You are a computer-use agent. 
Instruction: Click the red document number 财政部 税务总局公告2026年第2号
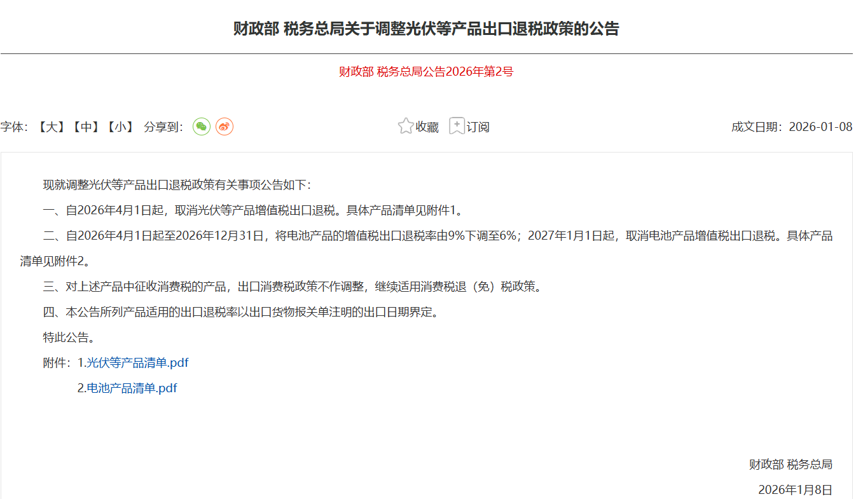pos(427,72)
